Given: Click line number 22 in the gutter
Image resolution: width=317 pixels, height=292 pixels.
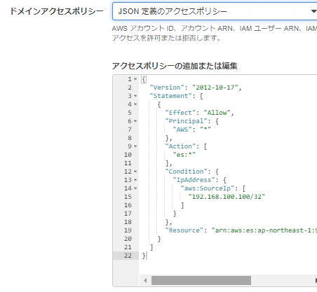Looking at the screenshot, I should (x=128, y=256).
